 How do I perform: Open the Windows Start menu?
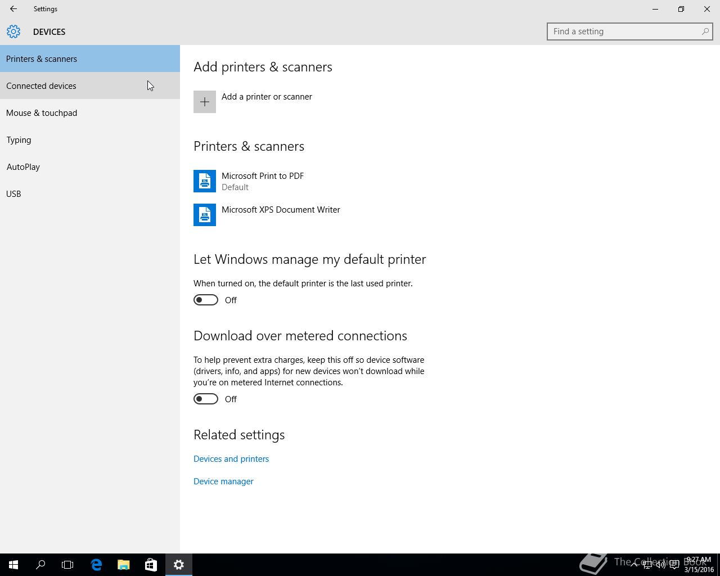click(13, 565)
